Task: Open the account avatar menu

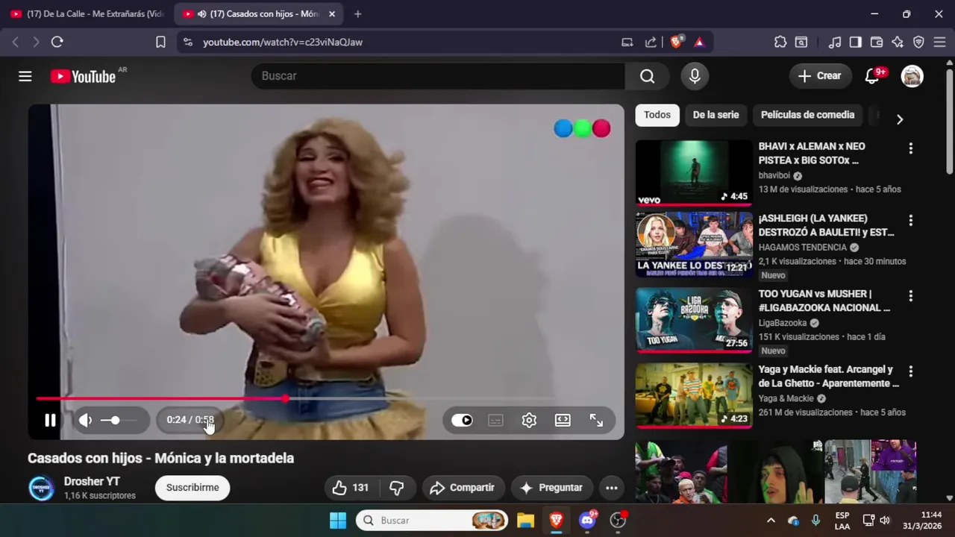Action: tap(912, 76)
